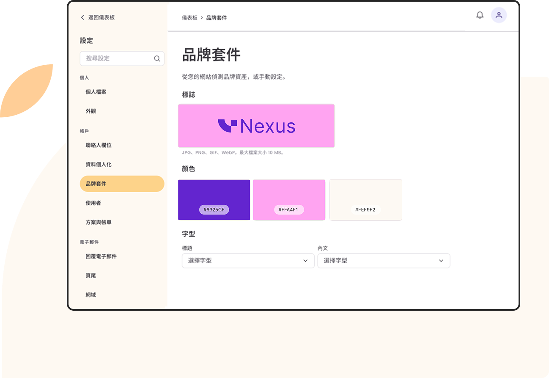Click the 設定 sidebar heading
This screenshot has width=549, height=378.
(x=86, y=41)
